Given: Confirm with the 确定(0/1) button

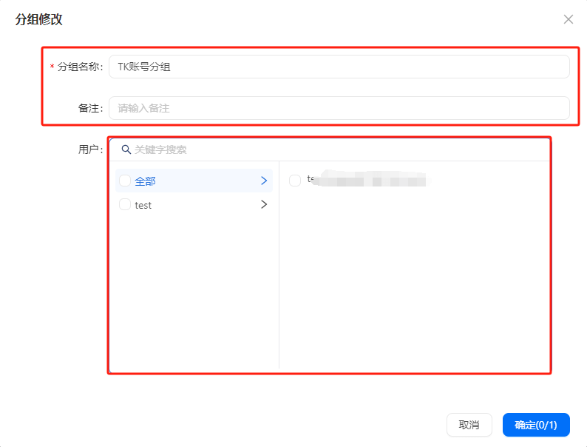Looking at the screenshot, I should click(x=536, y=425).
